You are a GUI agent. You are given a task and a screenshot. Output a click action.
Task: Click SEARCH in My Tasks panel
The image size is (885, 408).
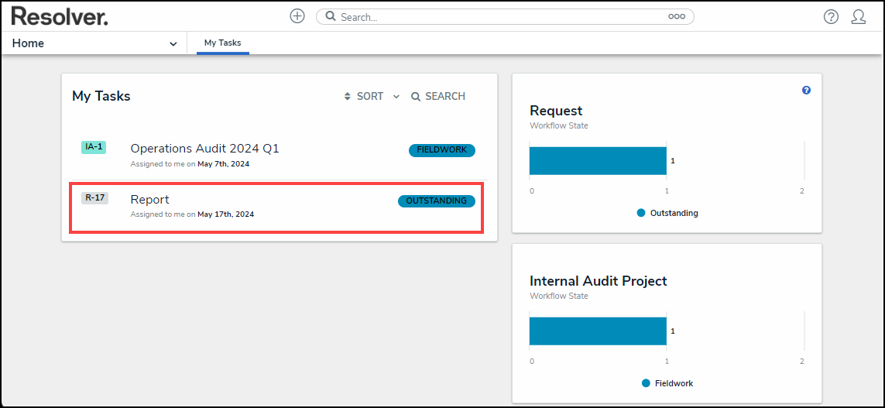pyautogui.click(x=438, y=97)
